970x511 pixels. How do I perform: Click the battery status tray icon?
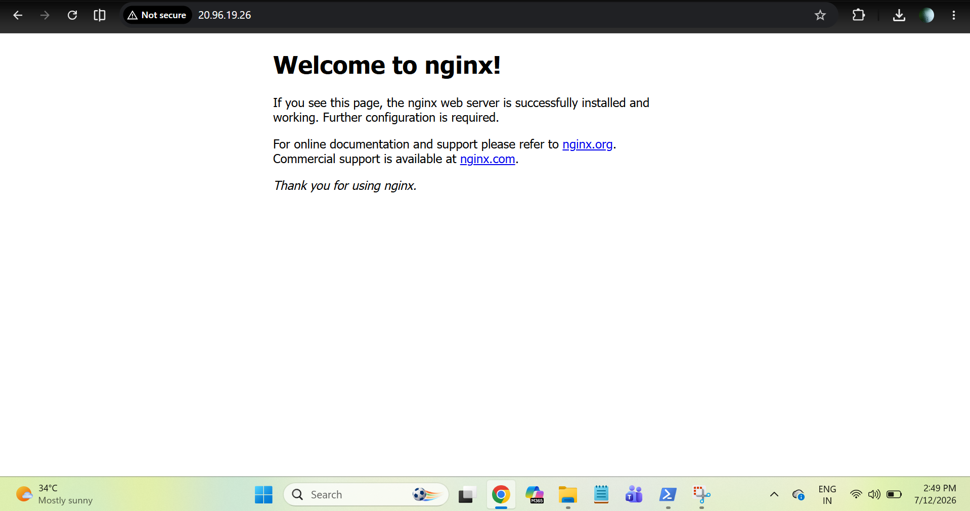(894, 494)
